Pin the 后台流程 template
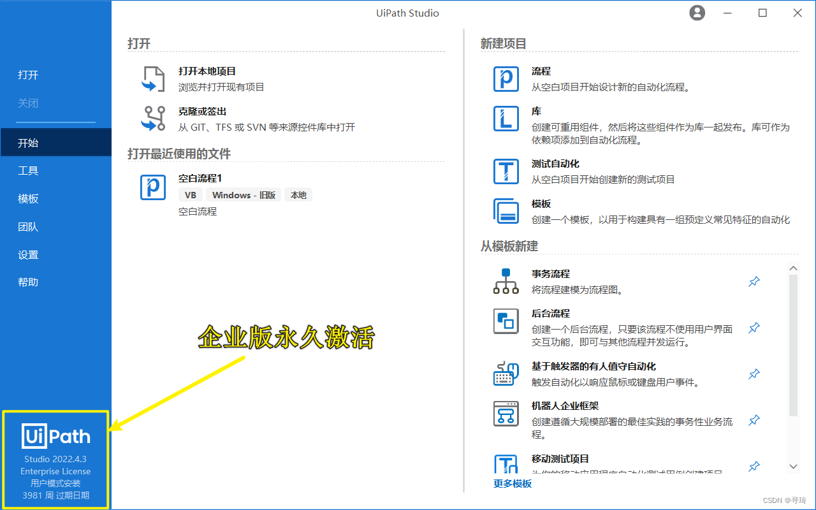This screenshot has height=510, width=816. [754, 328]
